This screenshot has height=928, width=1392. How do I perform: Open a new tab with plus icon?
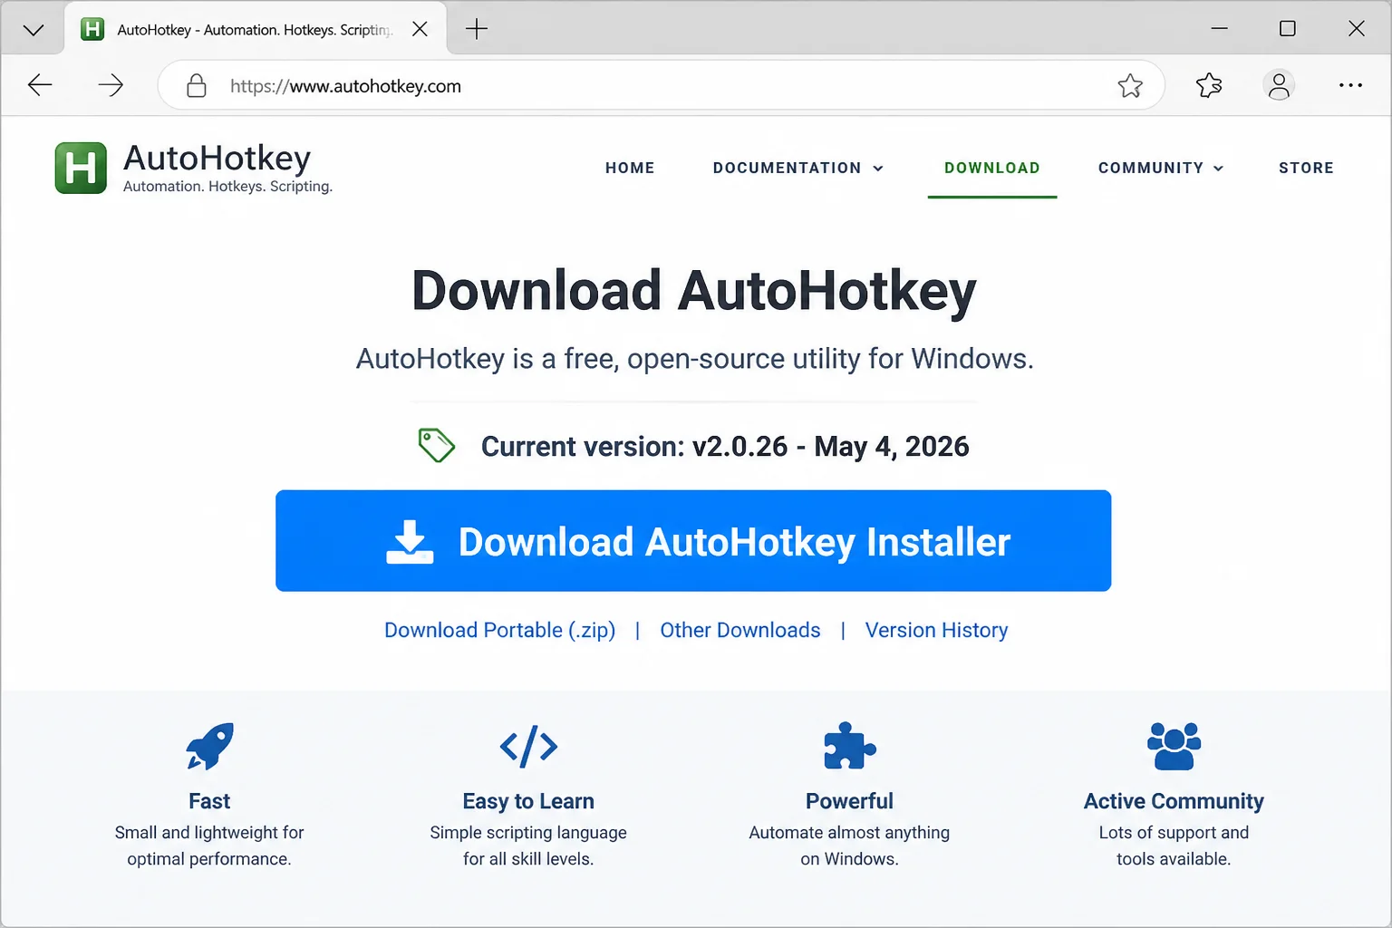click(x=477, y=29)
